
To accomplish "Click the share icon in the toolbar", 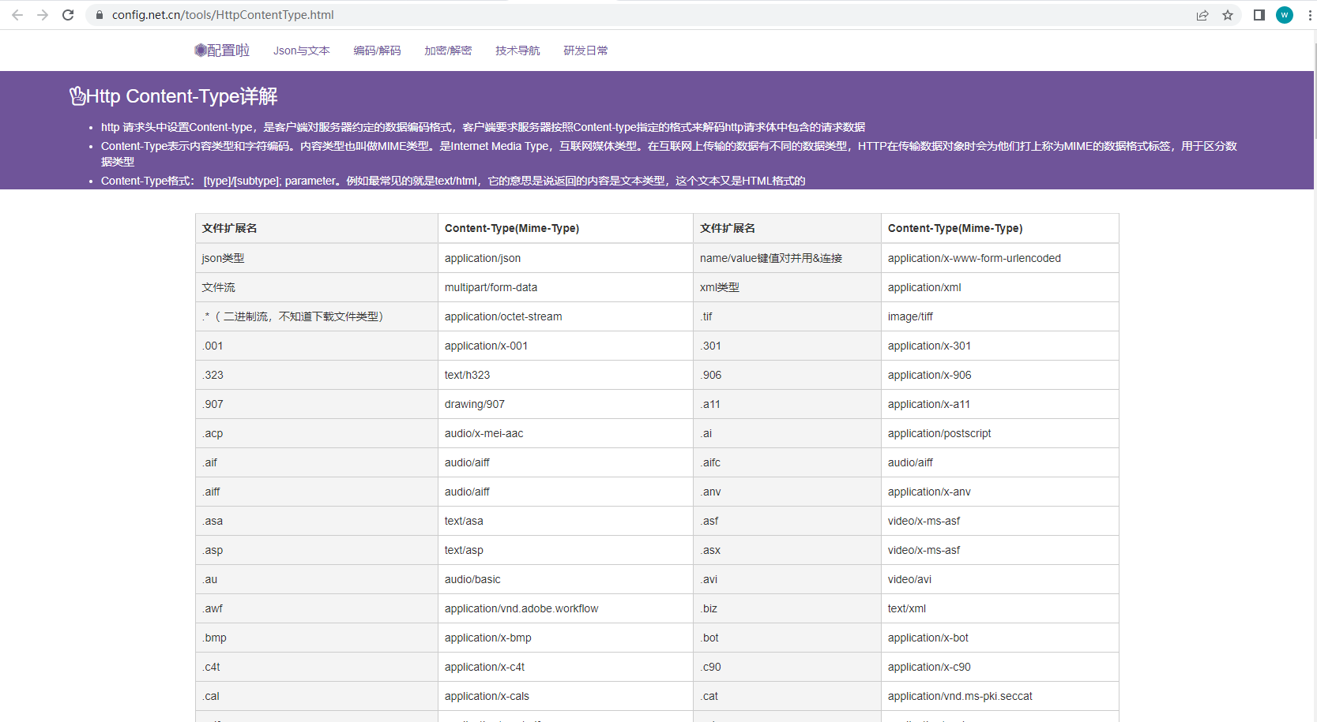I will coord(1202,15).
